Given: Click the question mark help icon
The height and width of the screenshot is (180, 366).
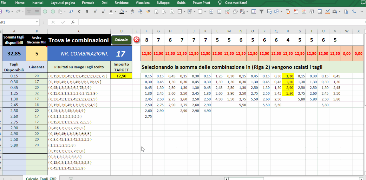Looking at the screenshot, I should coord(354,11).
